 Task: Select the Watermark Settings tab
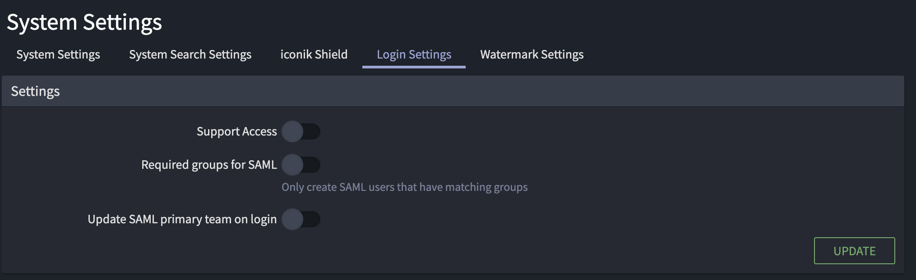[x=532, y=54]
